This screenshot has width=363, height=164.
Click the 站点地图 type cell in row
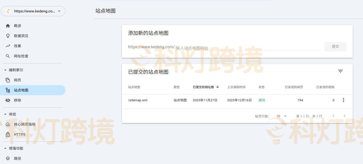[180, 100]
